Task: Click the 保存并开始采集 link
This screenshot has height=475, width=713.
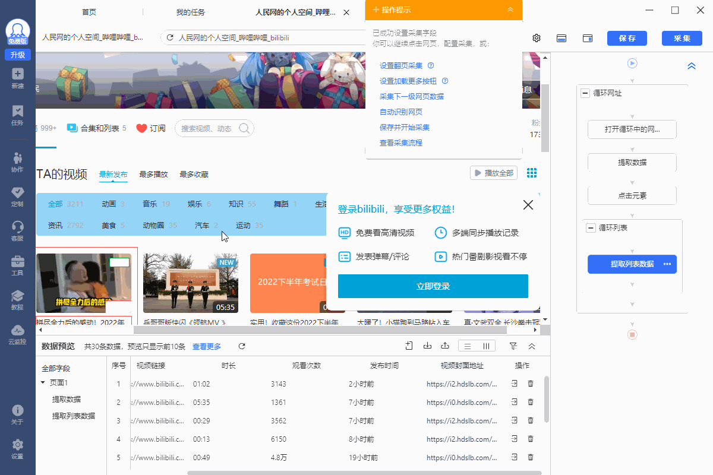Action: pos(405,127)
